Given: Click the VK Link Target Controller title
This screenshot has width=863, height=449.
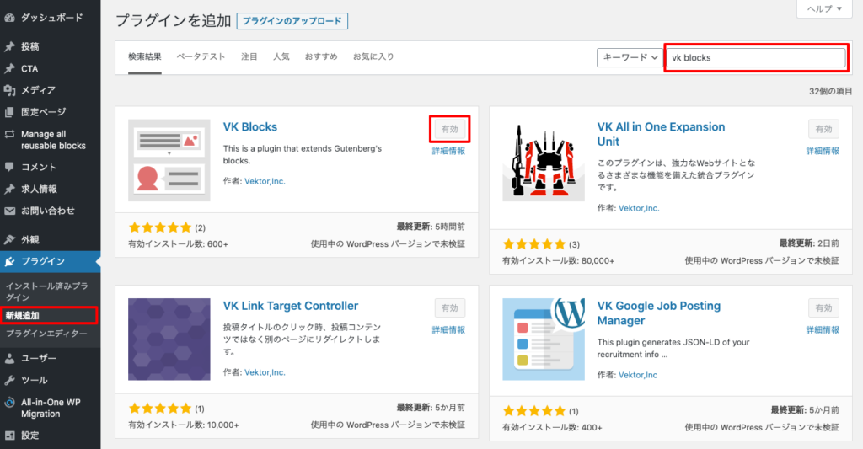Looking at the screenshot, I should tap(291, 306).
